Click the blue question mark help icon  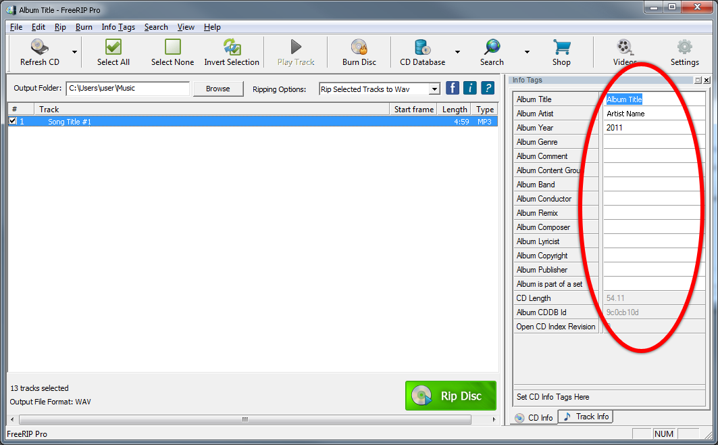click(x=488, y=88)
